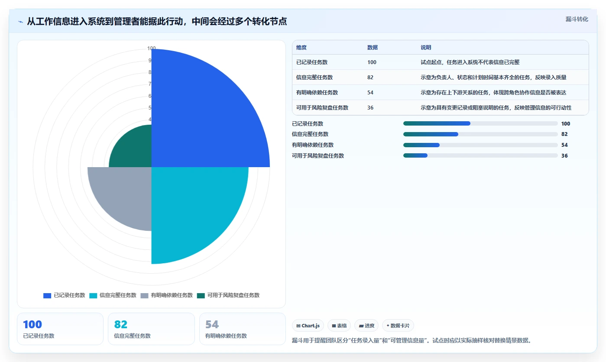Click the table value 54
The height and width of the screenshot is (362, 606).
tap(370, 93)
